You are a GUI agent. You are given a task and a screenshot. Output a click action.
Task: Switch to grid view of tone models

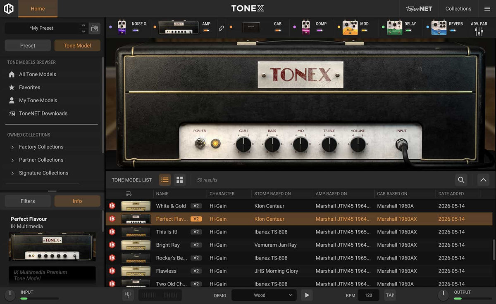tap(179, 180)
